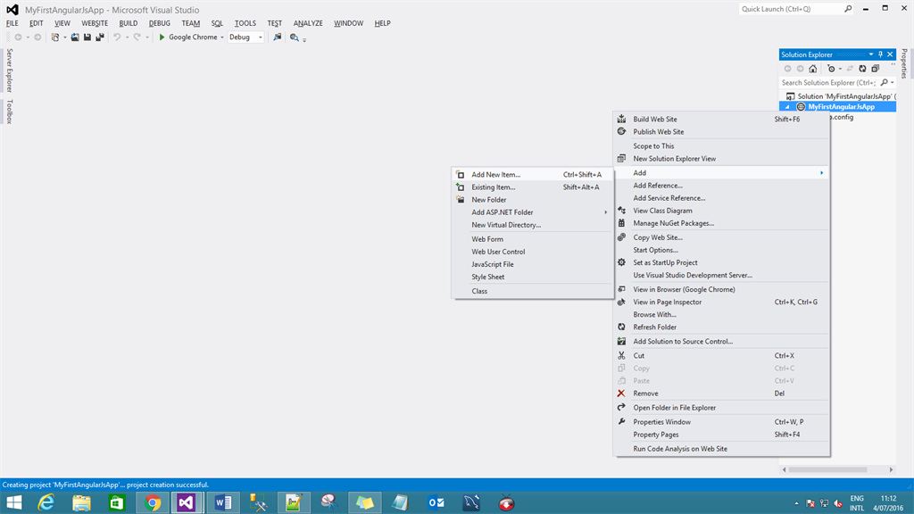Click the Save All toolbar icon
Screen dimensions: 914x514
click(100, 37)
